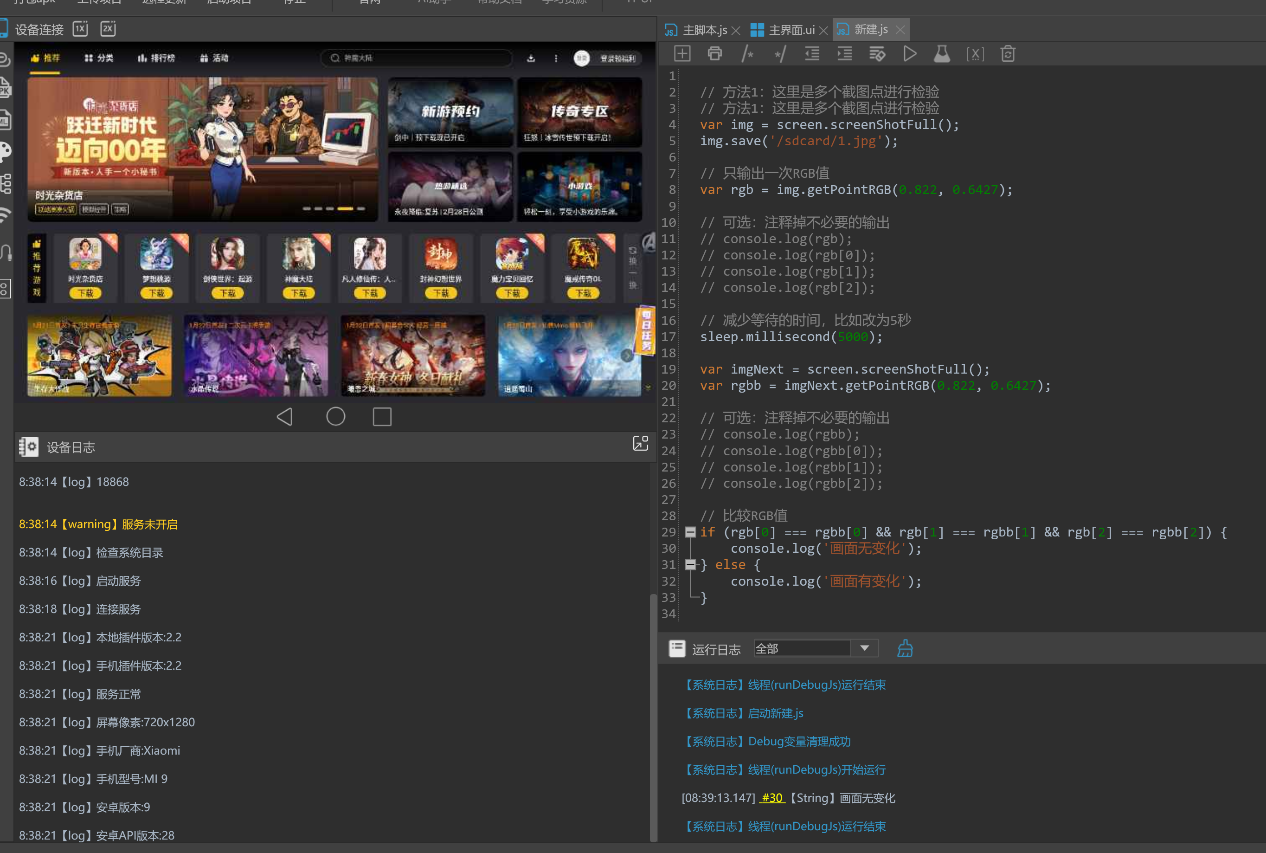Viewport: 1266px width, 853px height.
Task: Tap the download manager icon in the phone screen
Action: [531, 58]
